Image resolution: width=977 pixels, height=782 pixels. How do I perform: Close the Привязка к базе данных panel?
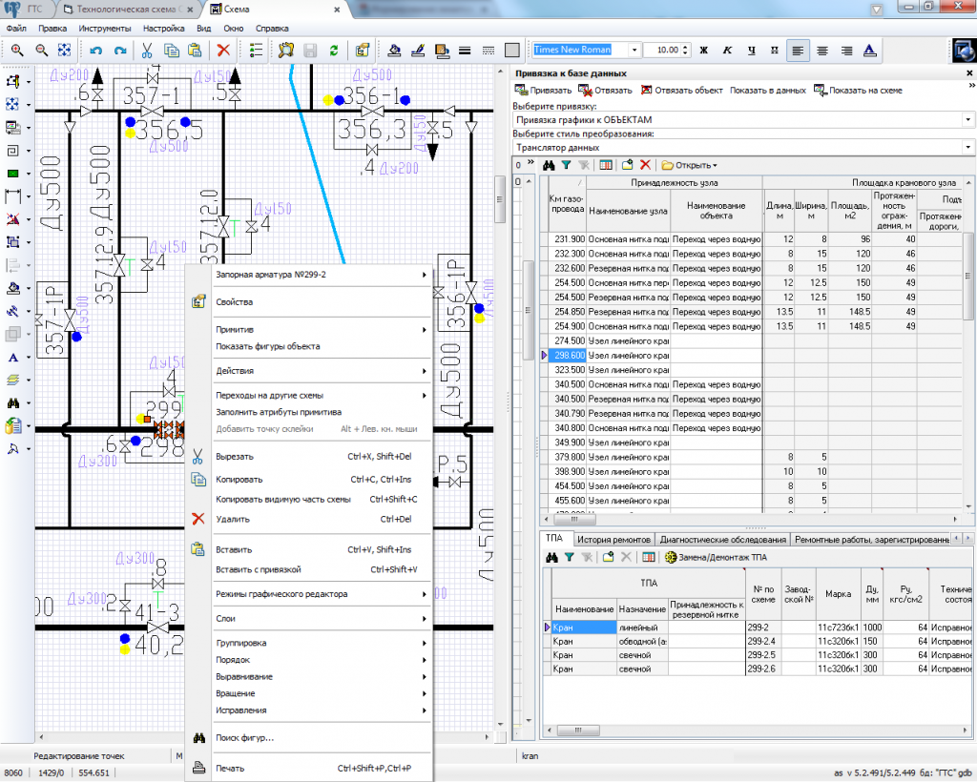[969, 73]
